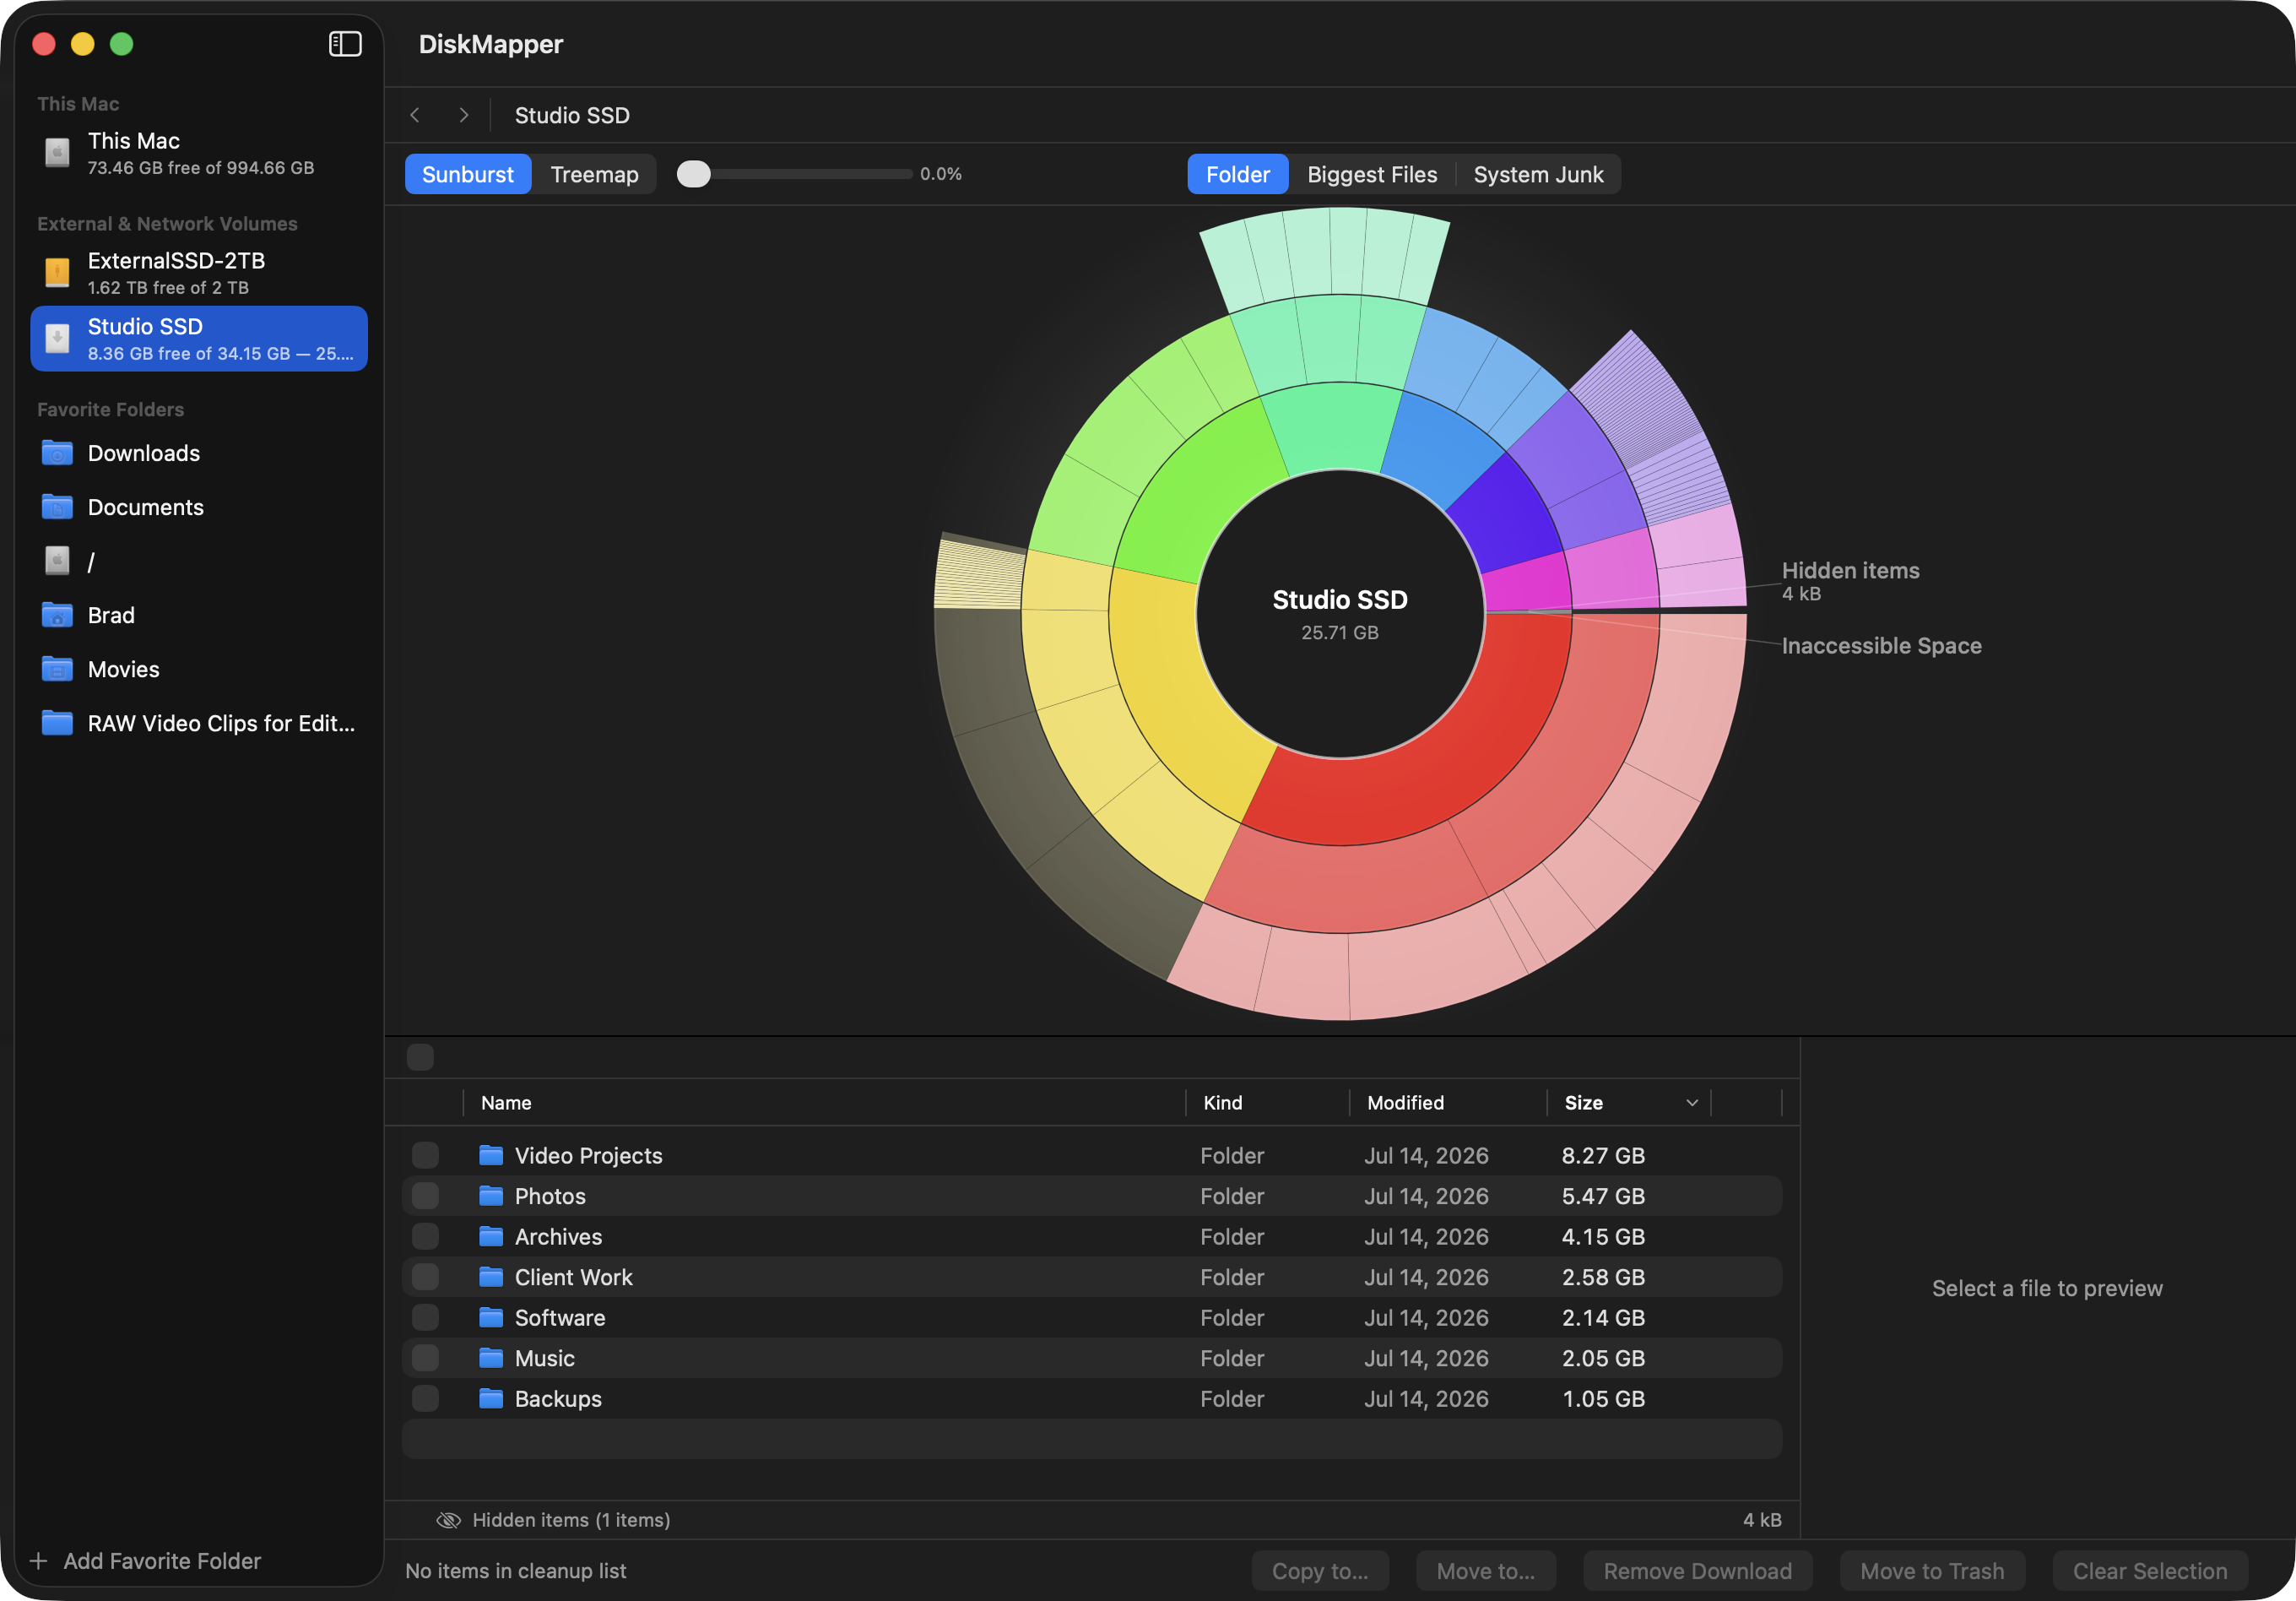This screenshot has width=2296, height=1601.
Task: Click the Backups folder icon
Action: 490,1399
